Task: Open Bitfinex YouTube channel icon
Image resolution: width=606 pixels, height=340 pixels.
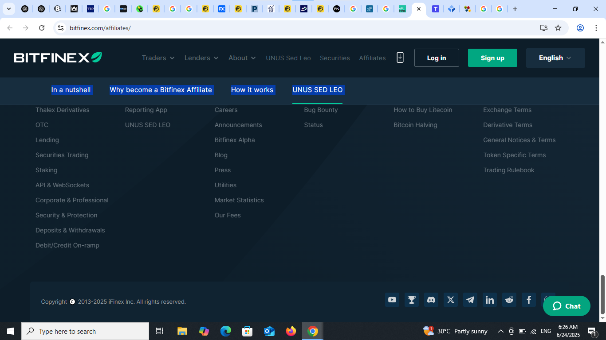Action: 392,300
